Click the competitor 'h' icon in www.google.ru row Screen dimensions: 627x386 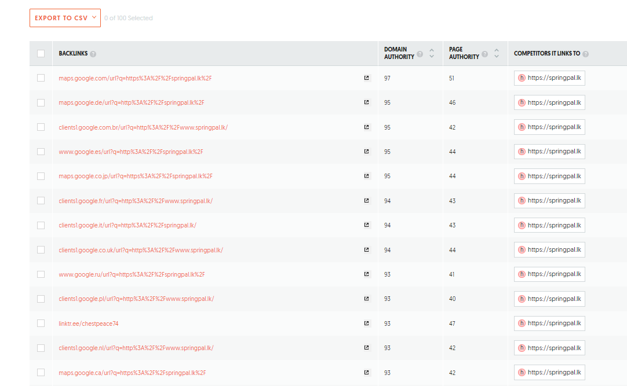522,274
